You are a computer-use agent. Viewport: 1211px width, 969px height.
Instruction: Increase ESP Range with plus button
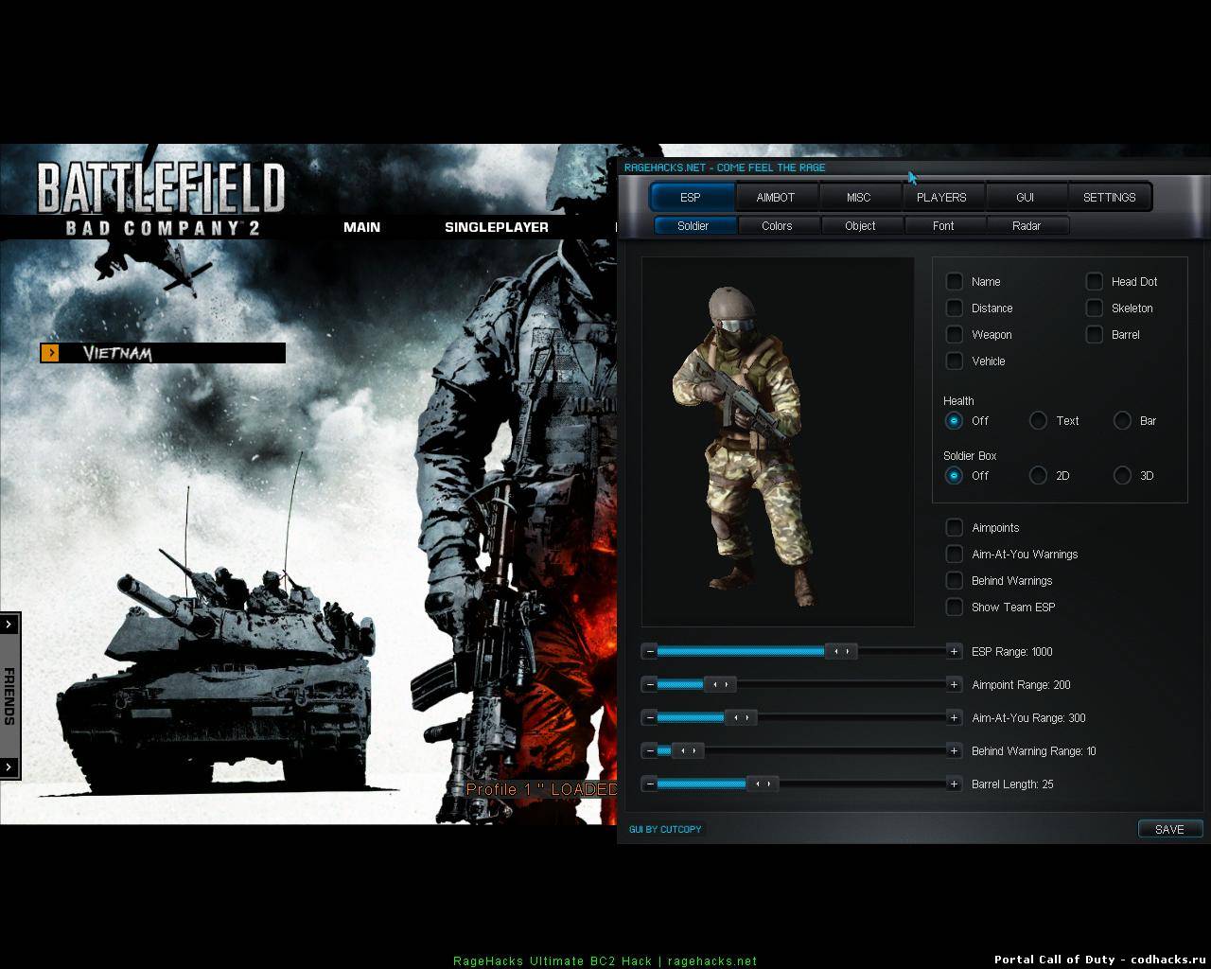[954, 651]
